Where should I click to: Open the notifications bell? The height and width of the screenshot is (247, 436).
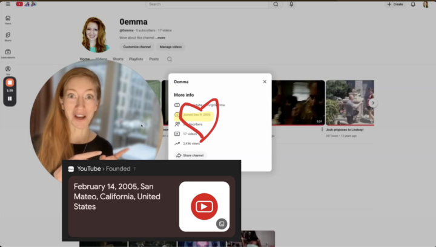(x=413, y=4)
